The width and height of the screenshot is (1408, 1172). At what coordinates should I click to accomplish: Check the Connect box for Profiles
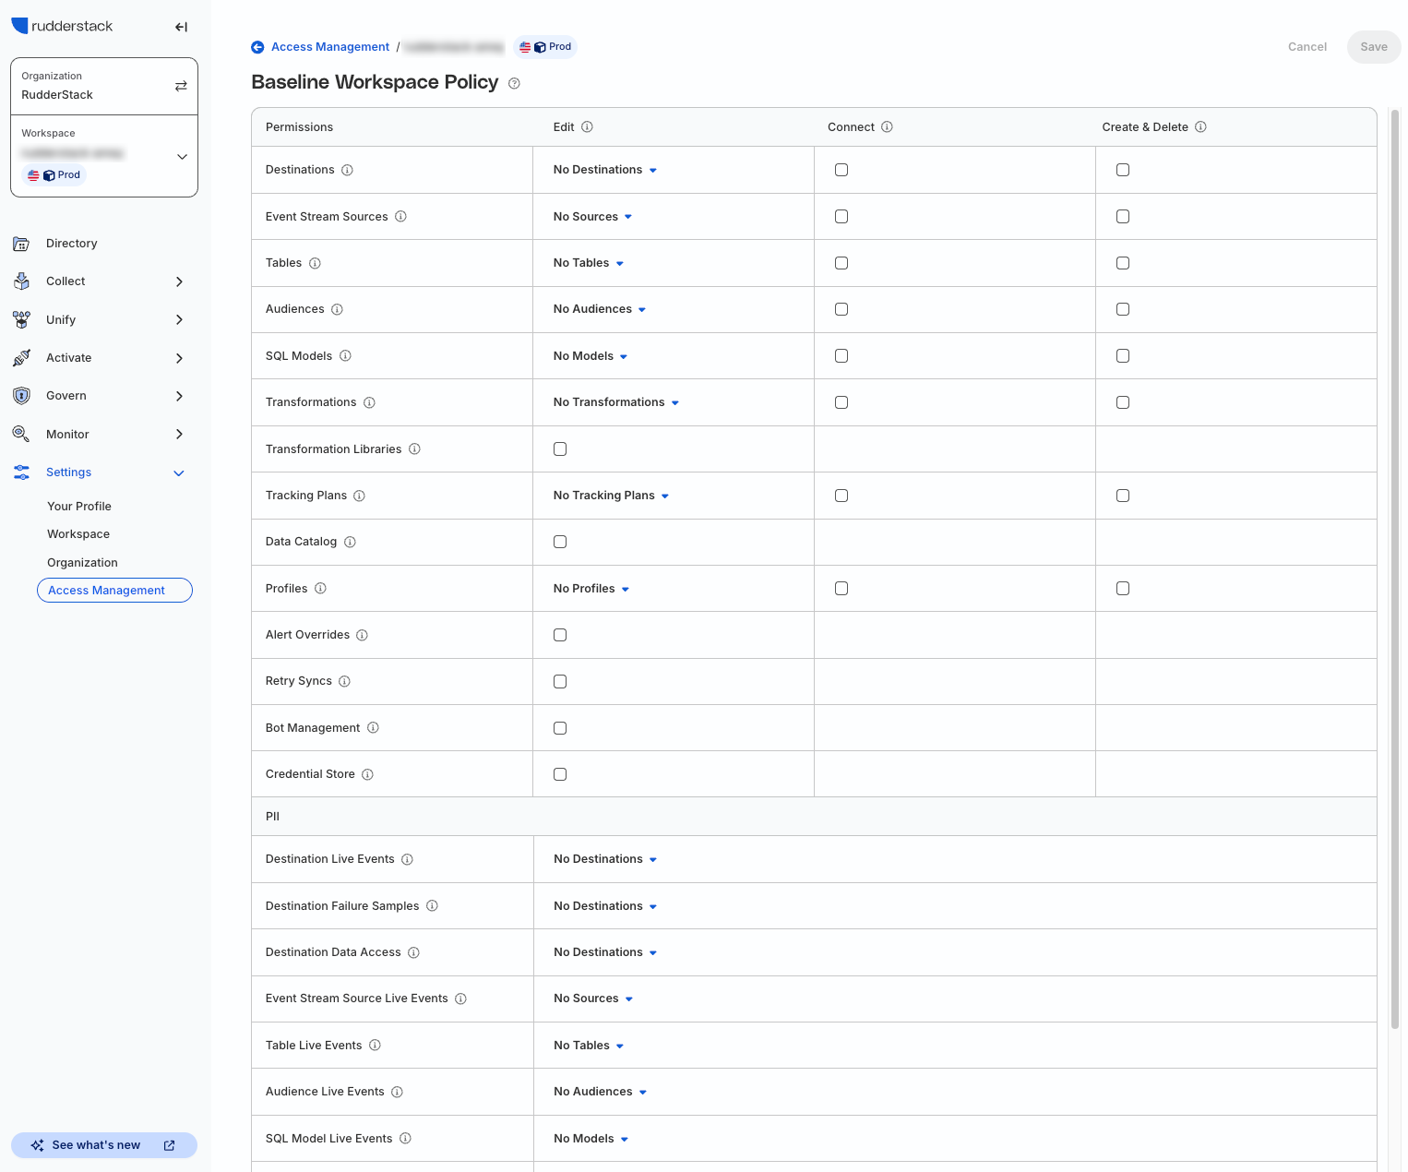[841, 589]
